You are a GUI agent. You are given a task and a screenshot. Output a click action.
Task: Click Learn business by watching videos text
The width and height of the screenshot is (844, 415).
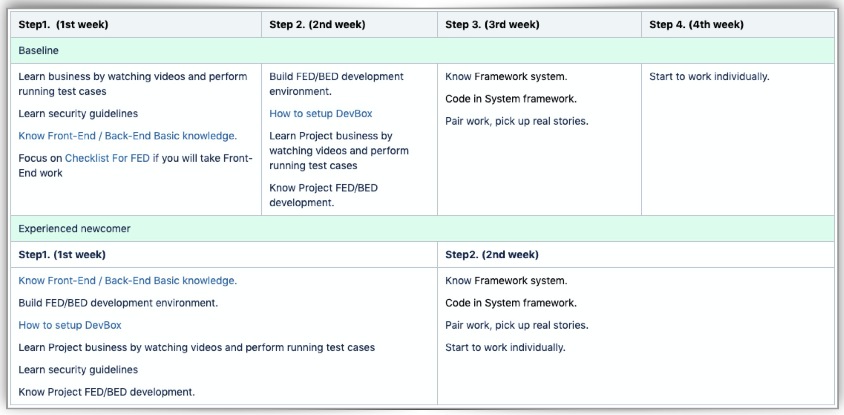(x=133, y=84)
